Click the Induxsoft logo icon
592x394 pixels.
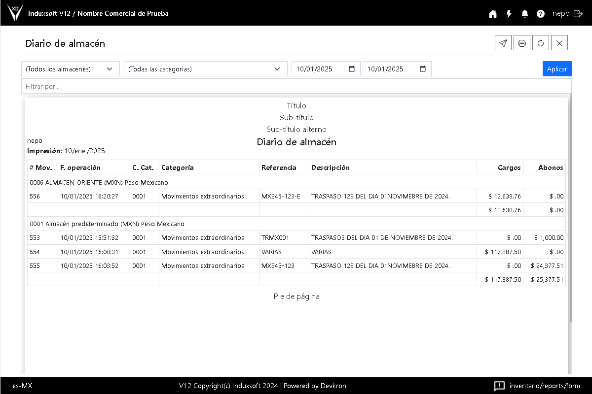(16, 13)
